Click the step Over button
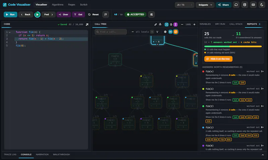This screenshot has height=160, width=268. (64, 14)
